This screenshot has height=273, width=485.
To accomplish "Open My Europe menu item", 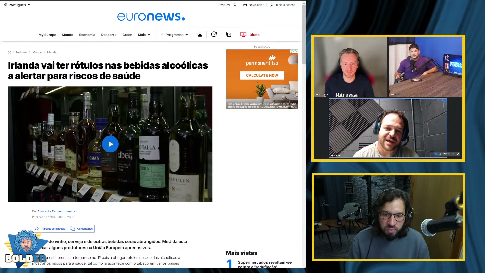I will tap(47, 35).
